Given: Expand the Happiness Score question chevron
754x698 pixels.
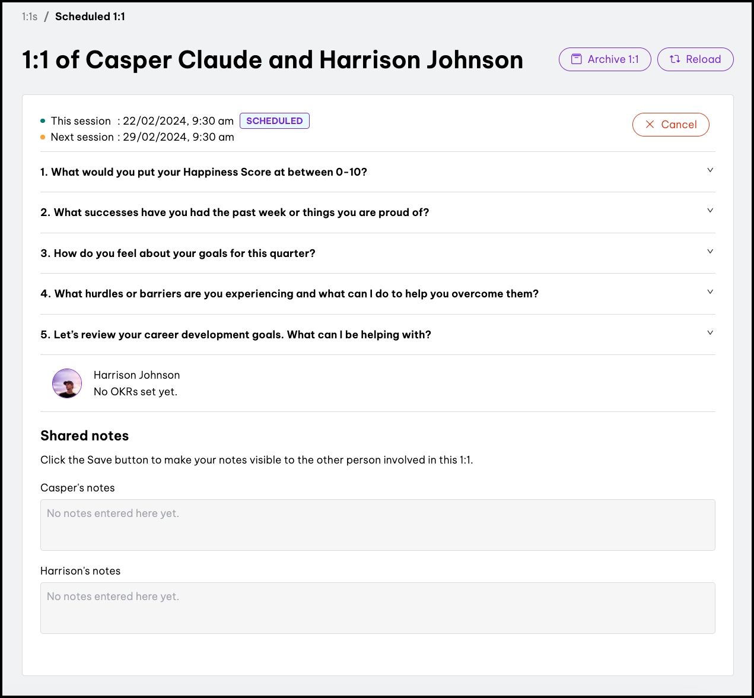Looking at the screenshot, I should (x=710, y=170).
